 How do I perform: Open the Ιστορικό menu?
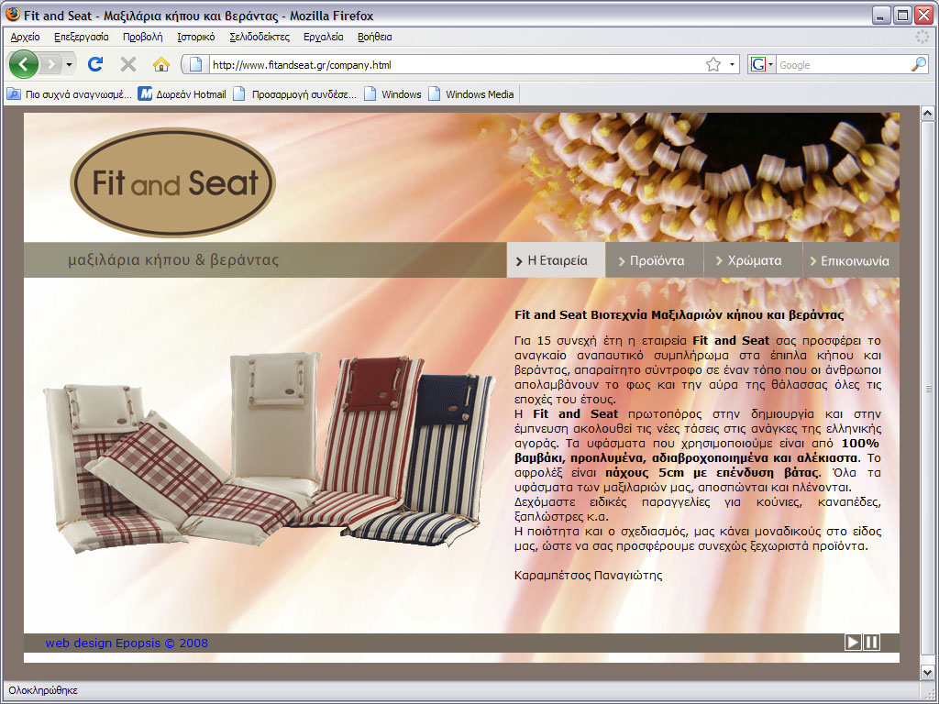click(196, 37)
